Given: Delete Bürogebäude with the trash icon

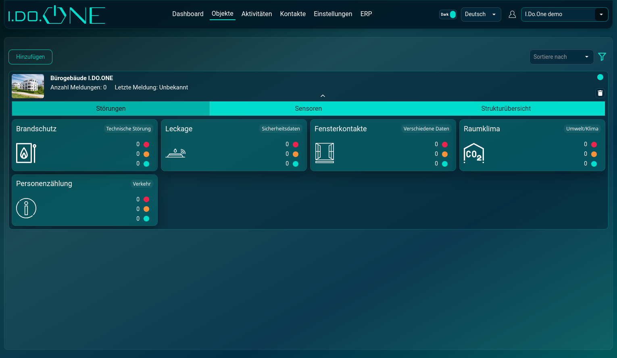Looking at the screenshot, I should tap(600, 93).
